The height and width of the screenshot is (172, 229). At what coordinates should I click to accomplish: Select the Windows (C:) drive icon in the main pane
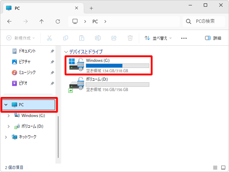[76, 65]
